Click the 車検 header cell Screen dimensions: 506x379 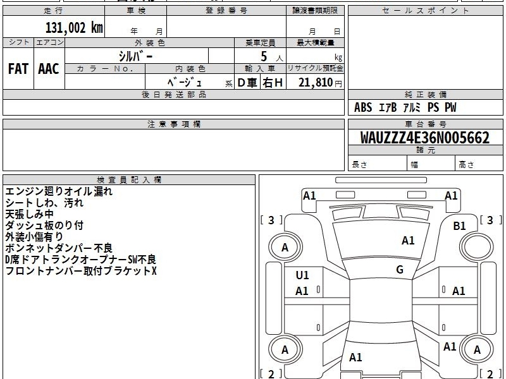(x=136, y=11)
